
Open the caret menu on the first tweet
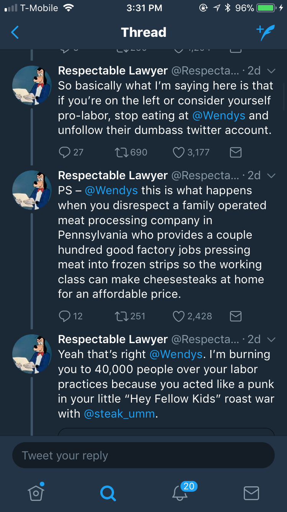[x=271, y=71]
